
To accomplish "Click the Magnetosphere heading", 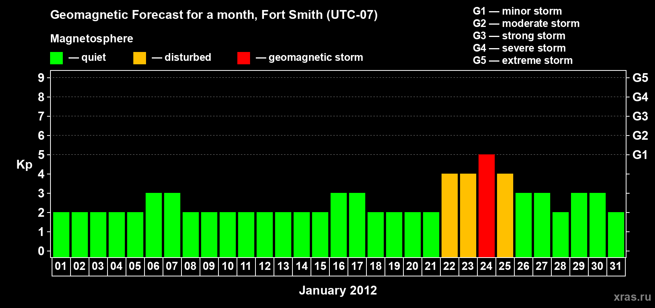I will 92,39.
